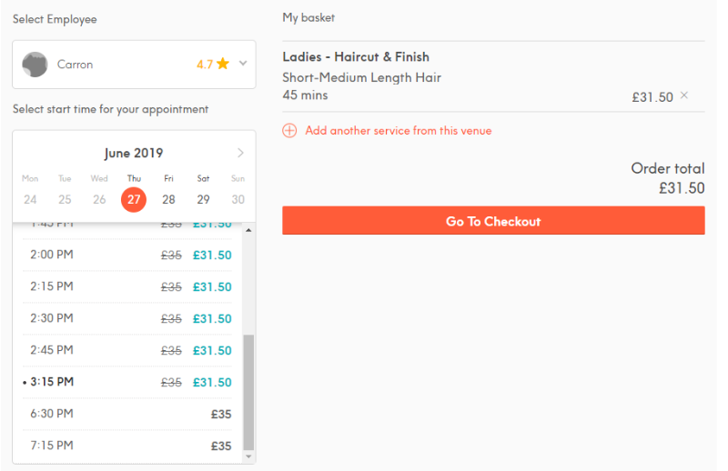Go to next month with the calendar arrow
728x471 pixels.
pyautogui.click(x=240, y=153)
